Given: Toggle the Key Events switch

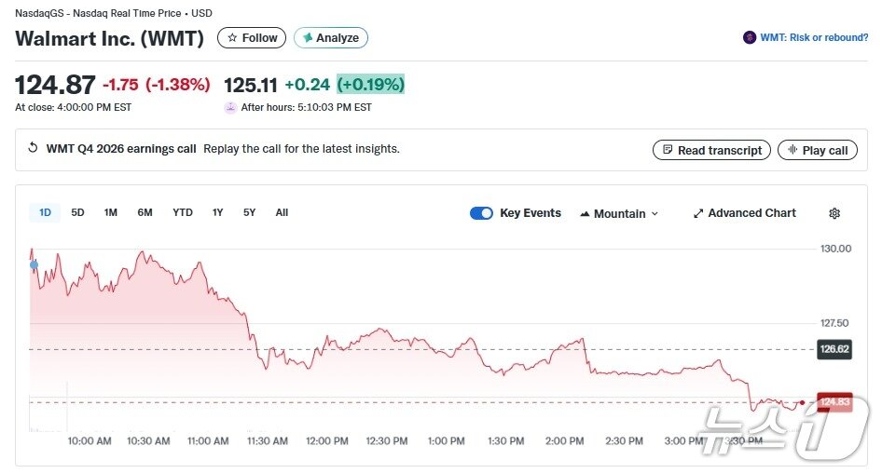Looking at the screenshot, I should point(481,213).
